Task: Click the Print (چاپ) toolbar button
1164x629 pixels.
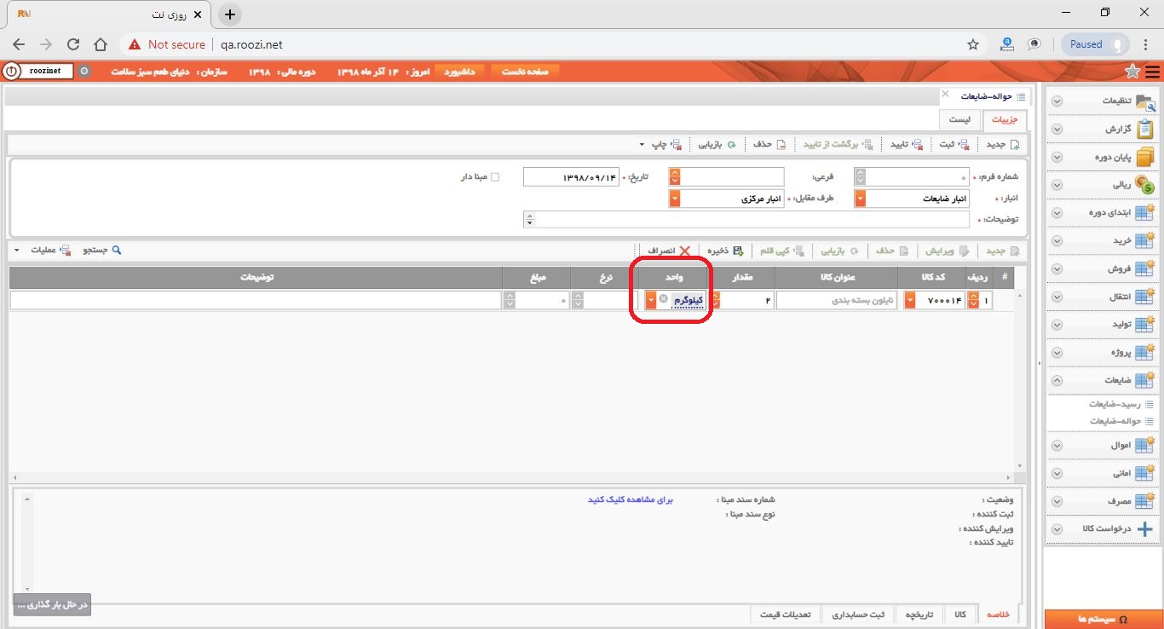Action: click(x=667, y=144)
